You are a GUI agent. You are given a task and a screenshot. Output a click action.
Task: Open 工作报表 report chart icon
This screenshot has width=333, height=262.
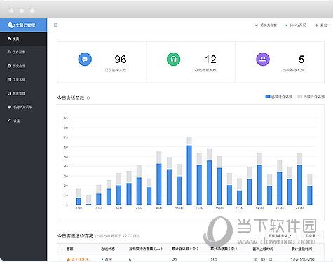tap(9, 52)
